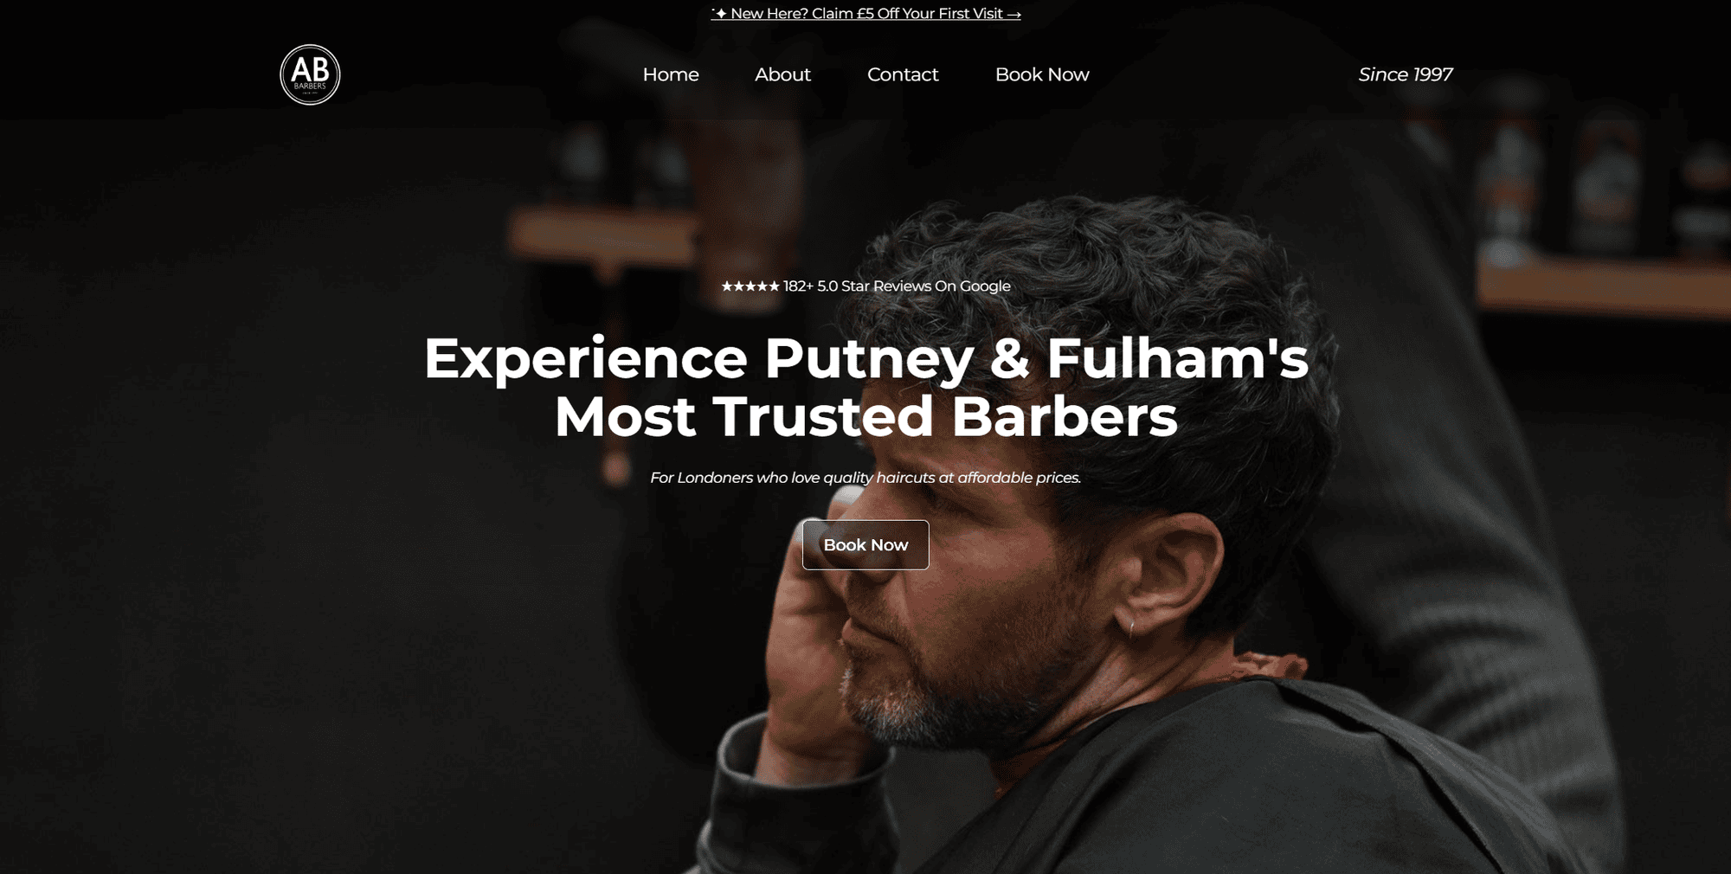The image size is (1731, 874).
Task: Click the 'New Here?' text in banner
Action: (x=769, y=14)
